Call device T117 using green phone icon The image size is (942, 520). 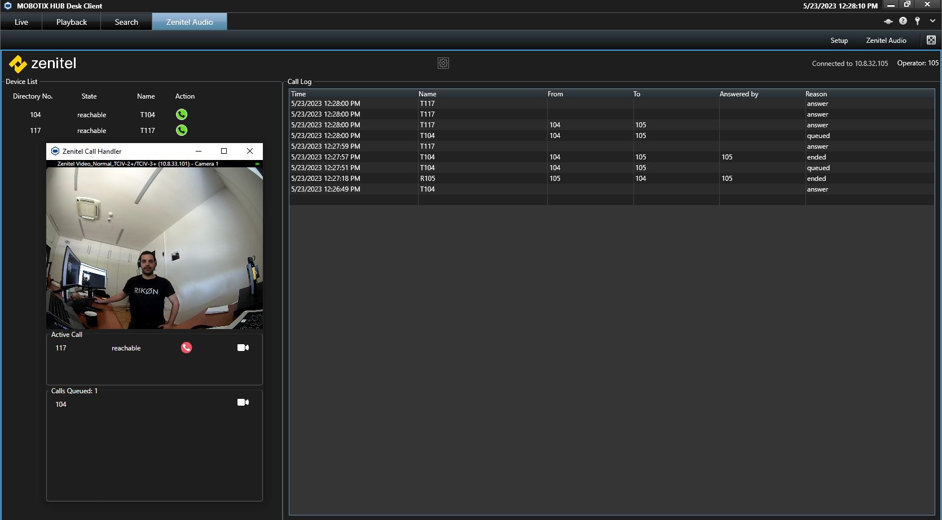pyautogui.click(x=181, y=130)
